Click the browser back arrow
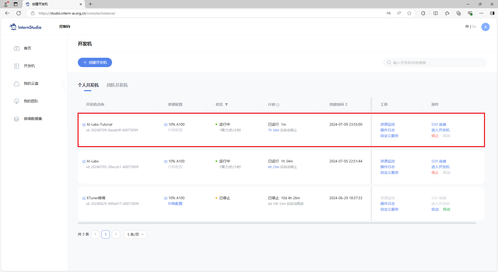 click(x=7, y=13)
